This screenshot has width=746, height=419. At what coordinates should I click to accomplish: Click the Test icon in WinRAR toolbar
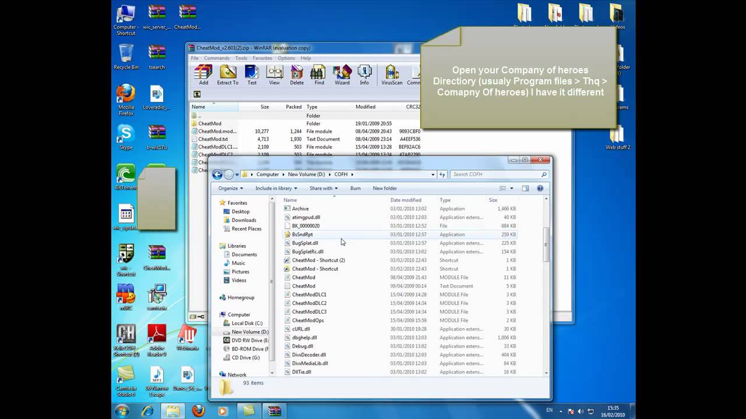(252, 75)
